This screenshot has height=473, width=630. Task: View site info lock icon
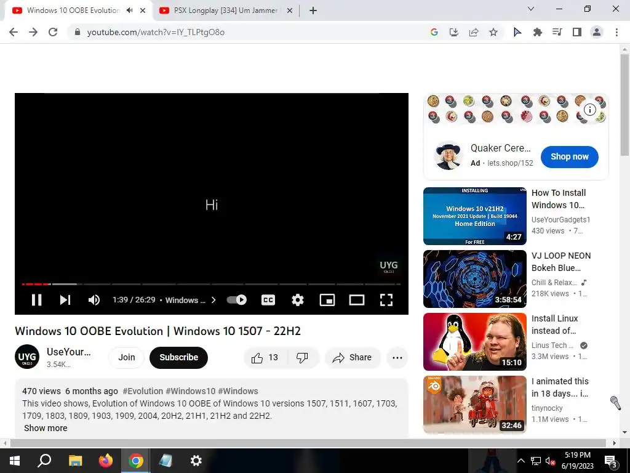tap(78, 32)
